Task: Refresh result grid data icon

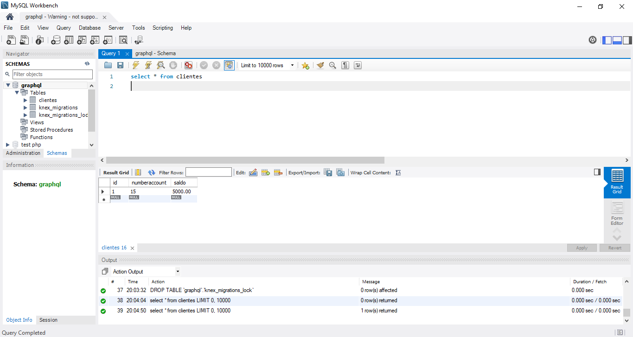Action: tap(151, 172)
